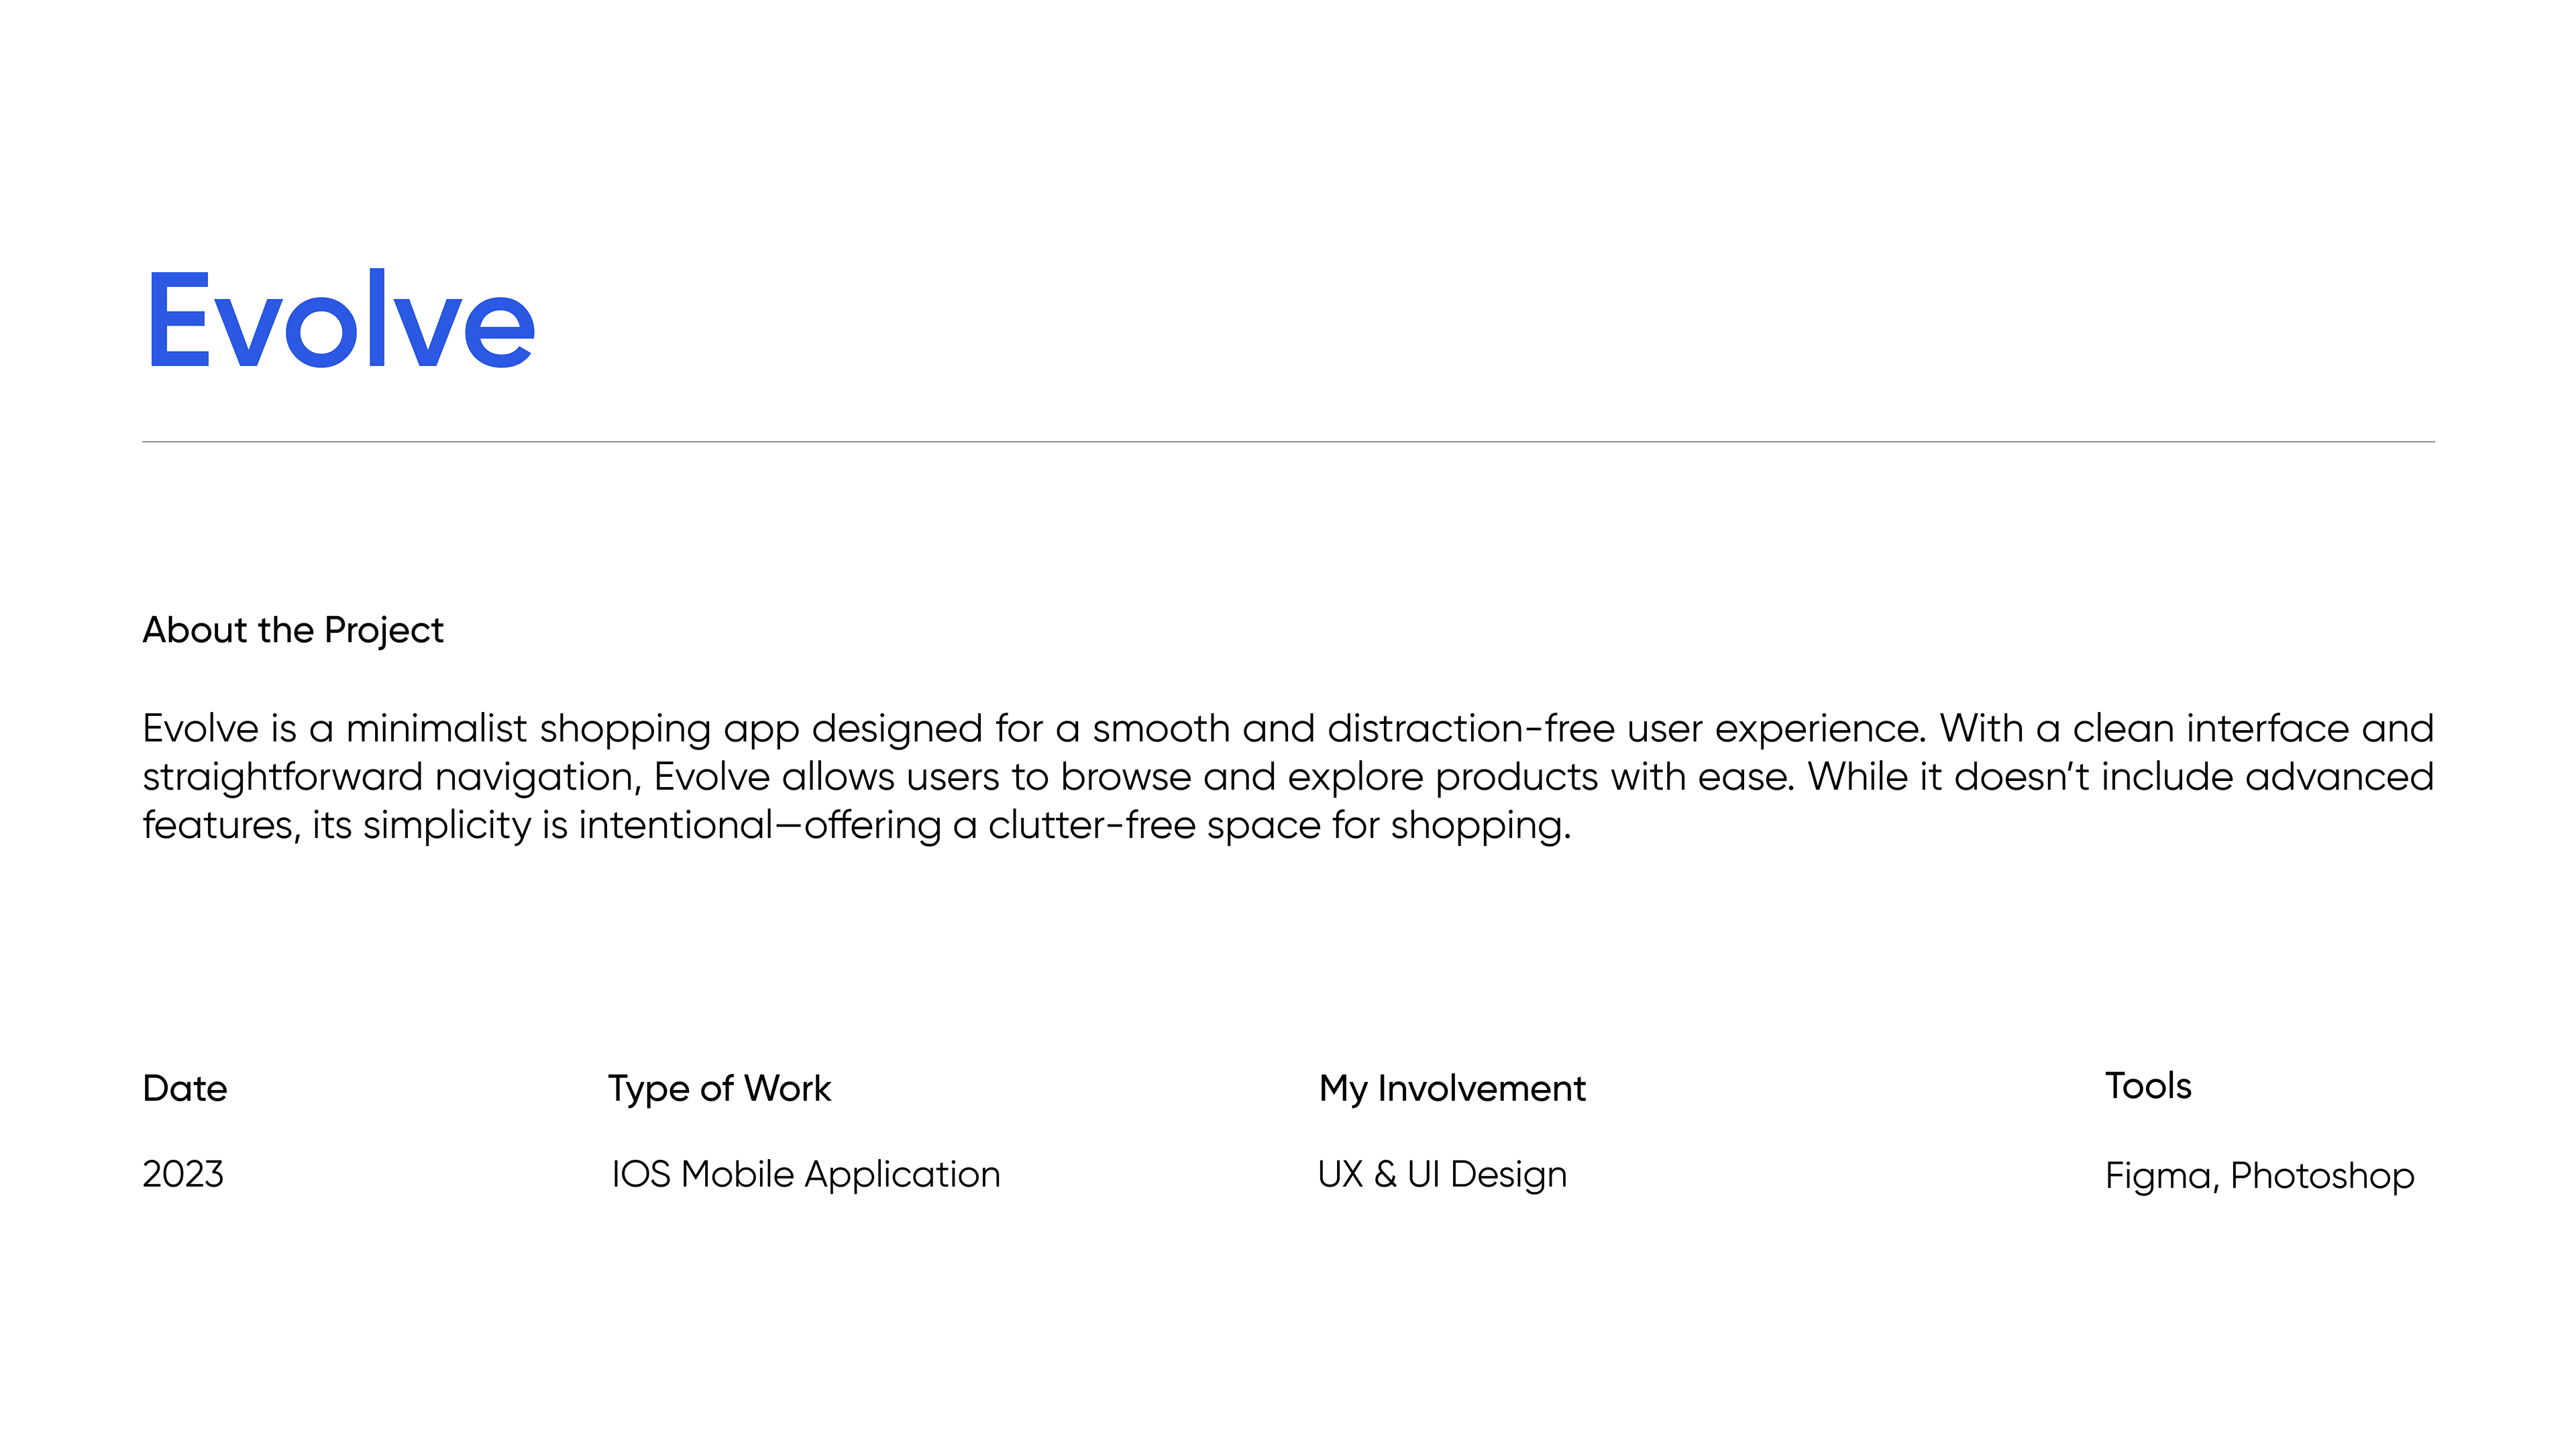Click the My Involvement label
2576x1448 pixels.
(x=1452, y=1088)
